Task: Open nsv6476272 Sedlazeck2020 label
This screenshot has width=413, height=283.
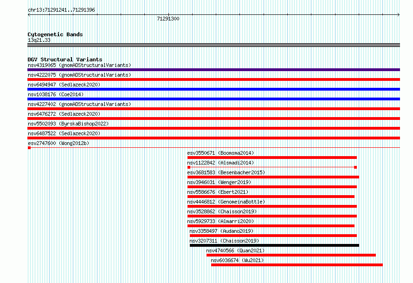Action: 64,114
